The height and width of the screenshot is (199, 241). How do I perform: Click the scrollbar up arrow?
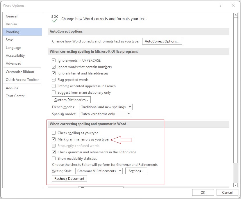pos(236,15)
